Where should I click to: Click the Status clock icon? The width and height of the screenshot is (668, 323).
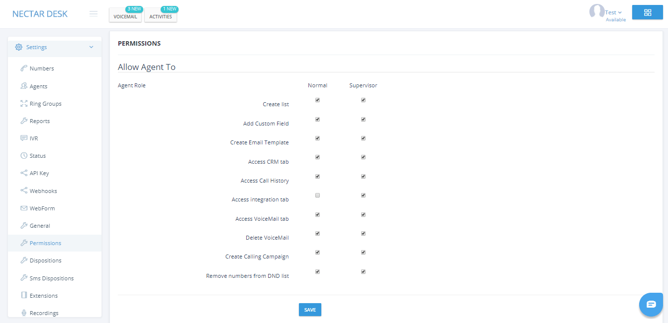(23, 156)
